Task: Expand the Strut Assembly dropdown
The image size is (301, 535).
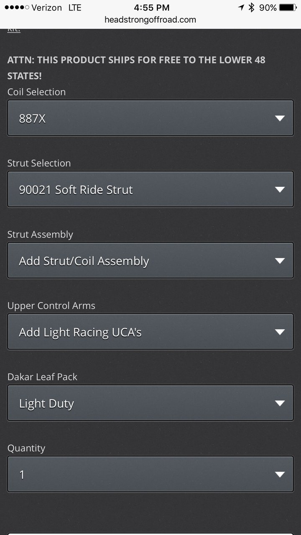Action: (x=150, y=260)
